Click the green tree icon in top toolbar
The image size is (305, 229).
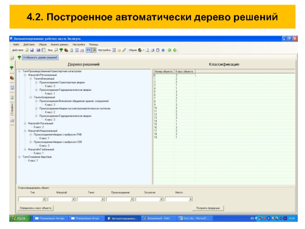(x=61, y=50)
